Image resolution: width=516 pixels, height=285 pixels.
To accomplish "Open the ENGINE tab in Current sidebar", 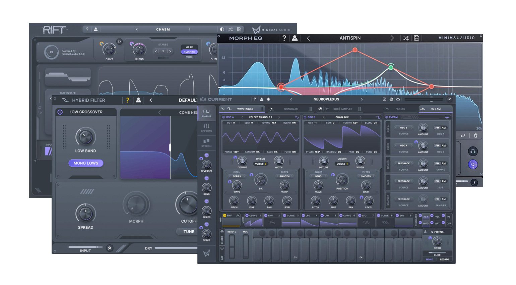I will (206, 113).
